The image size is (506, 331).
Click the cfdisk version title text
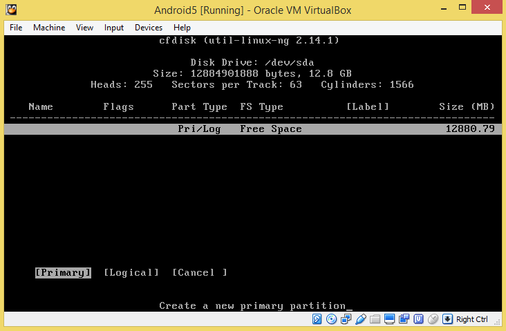[x=249, y=40]
